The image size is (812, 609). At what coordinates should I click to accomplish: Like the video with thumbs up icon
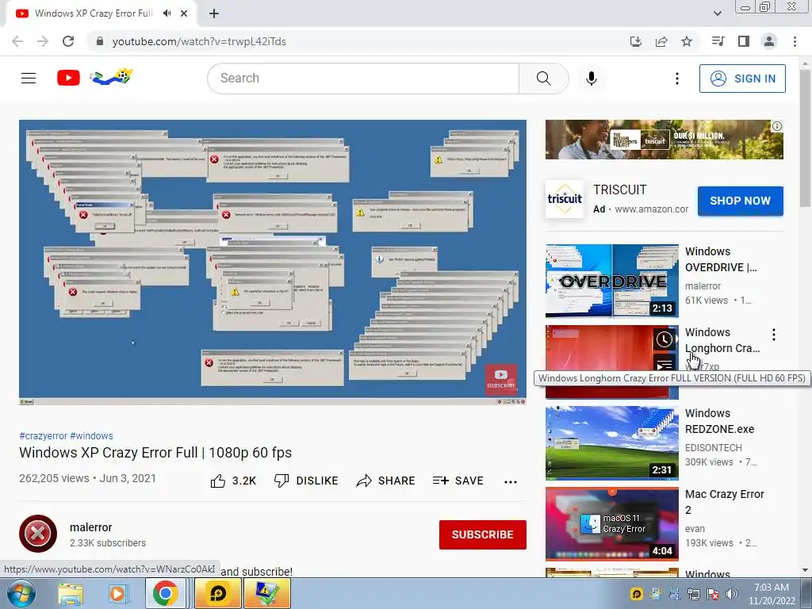pos(218,481)
